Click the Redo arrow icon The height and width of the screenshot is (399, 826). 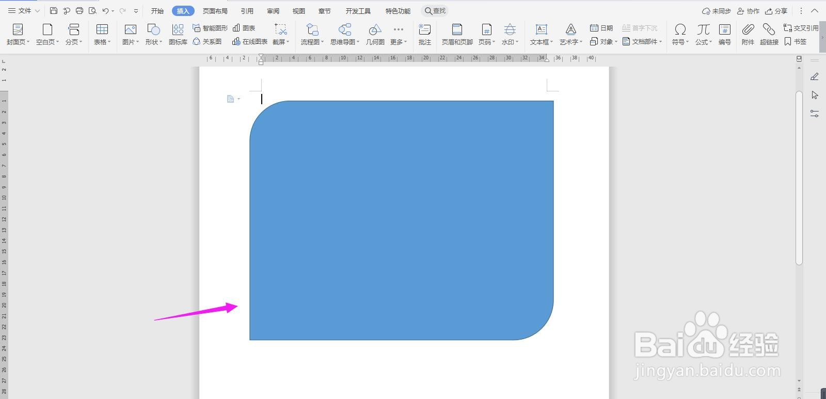122,10
